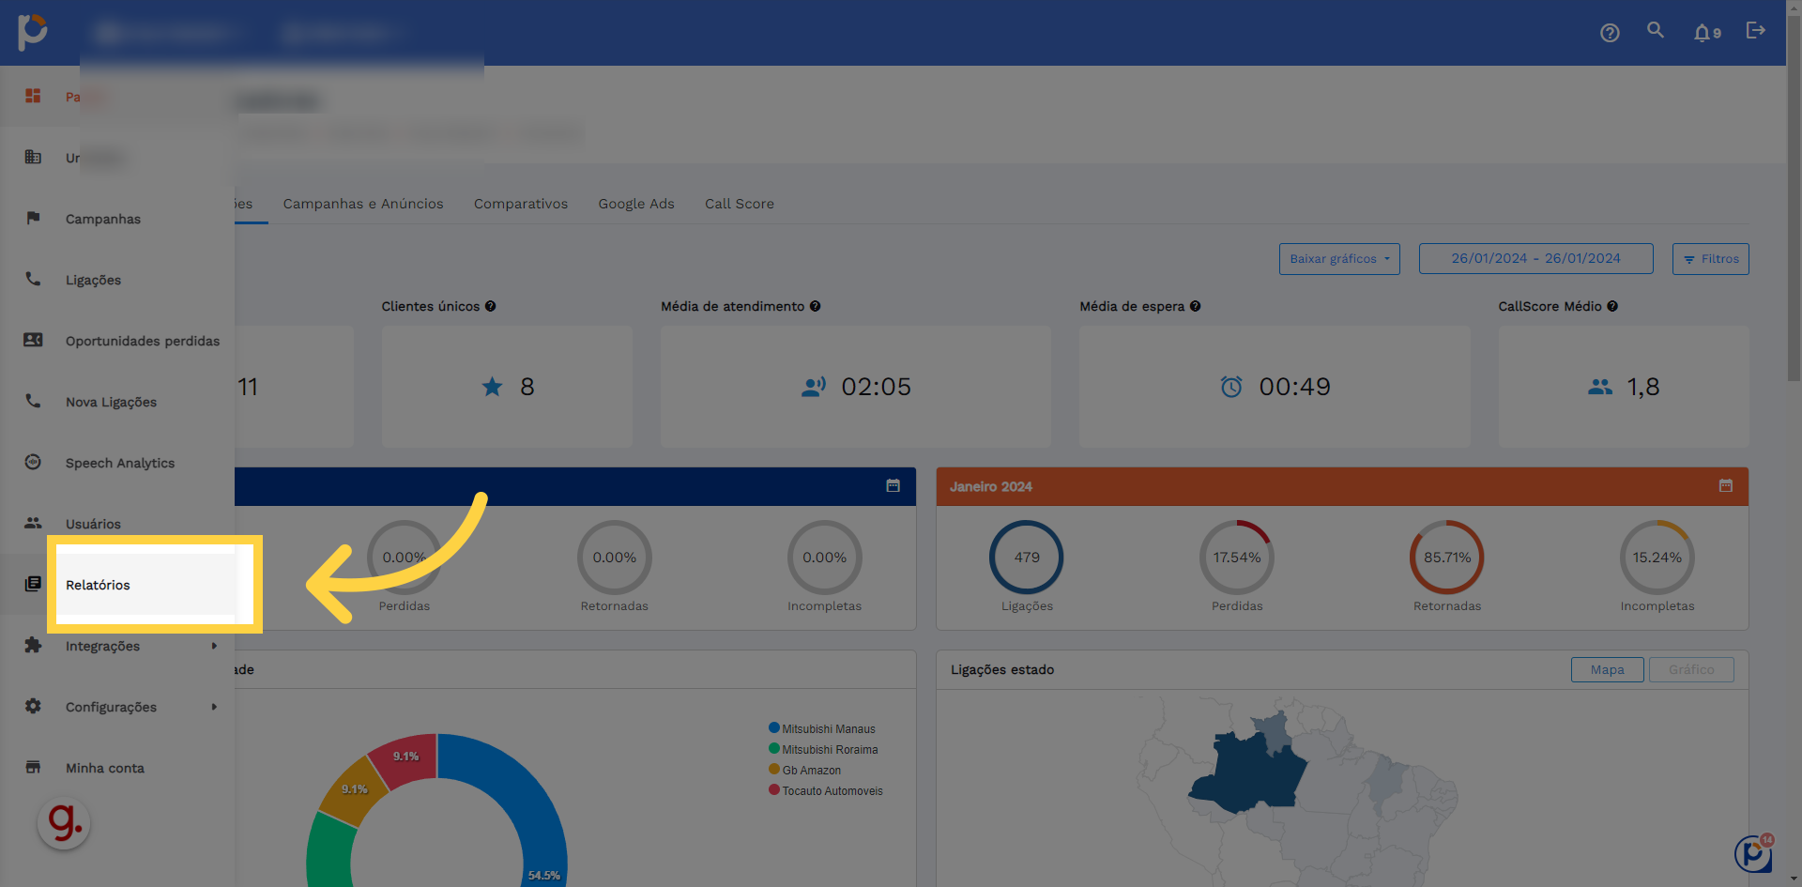Click help icon beside CallScore Médio
Screen dimensions: 1802x887
(x=1612, y=306)
